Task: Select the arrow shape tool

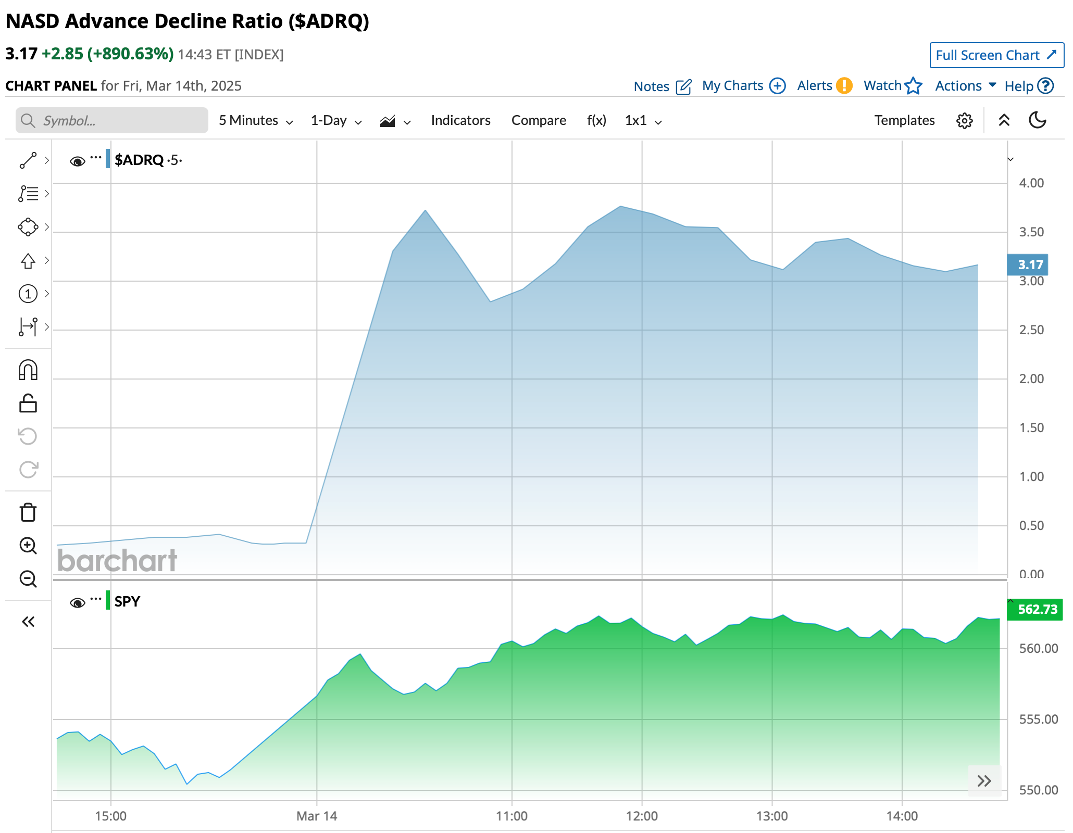Action: tap(28, 260)
